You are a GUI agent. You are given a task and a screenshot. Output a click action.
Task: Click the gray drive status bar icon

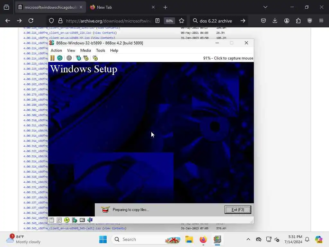(82, 220)
